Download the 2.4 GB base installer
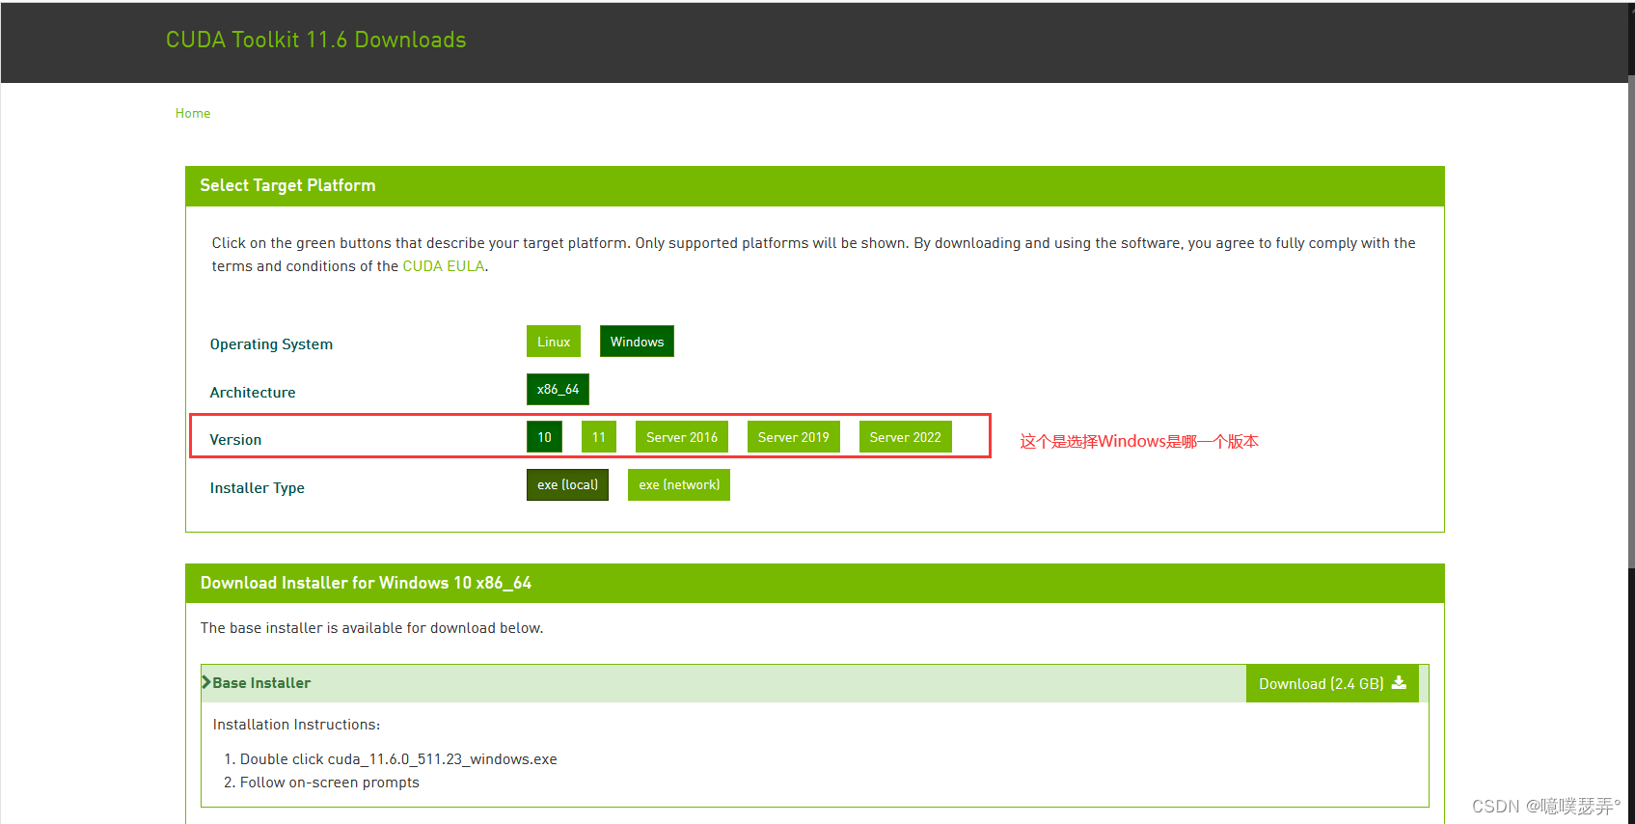The width and height of the screenshot is (1635, 824). tap(1332, 683)
